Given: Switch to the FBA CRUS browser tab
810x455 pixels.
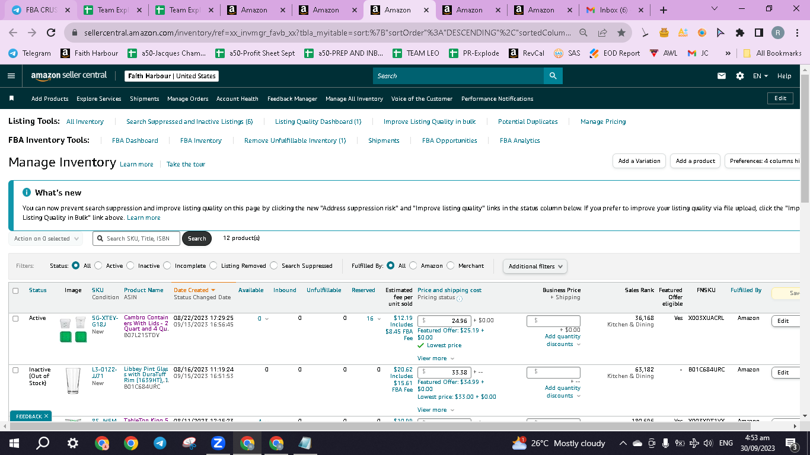Looking at the screenshot, I should point(41,10).
